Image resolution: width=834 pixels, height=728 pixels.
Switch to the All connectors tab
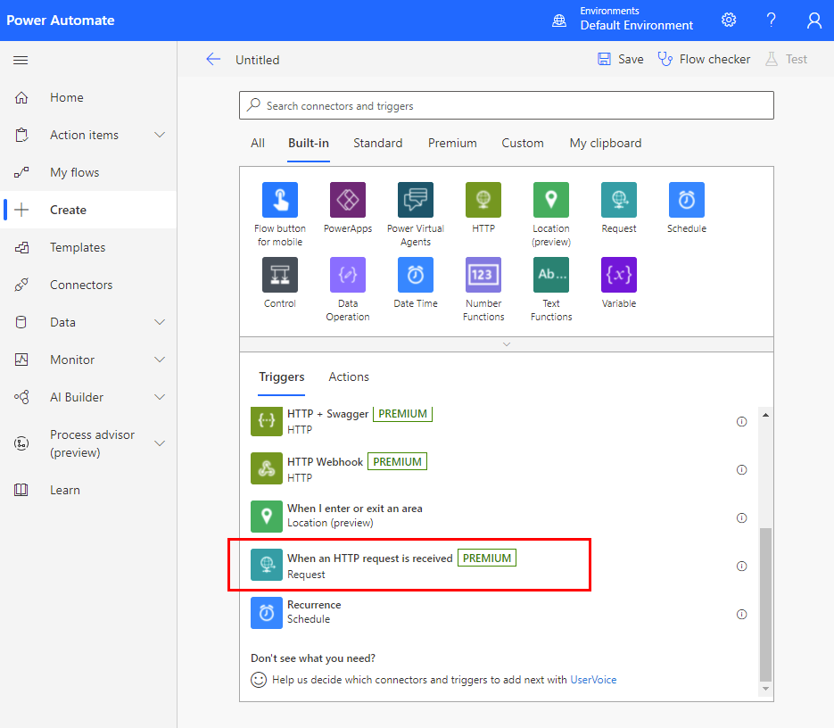258,143
